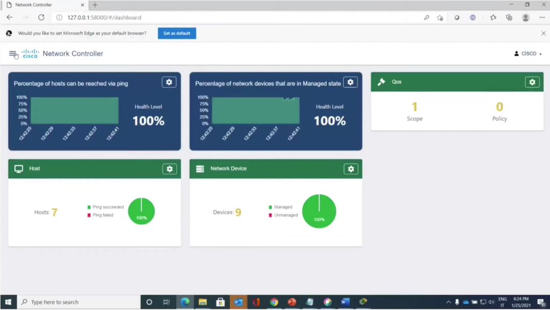Open the taskbar clock and date
The image size is (550, 310).
coord(521,302)
